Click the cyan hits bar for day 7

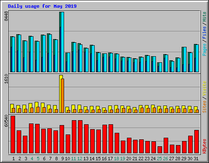pos(50,53)
